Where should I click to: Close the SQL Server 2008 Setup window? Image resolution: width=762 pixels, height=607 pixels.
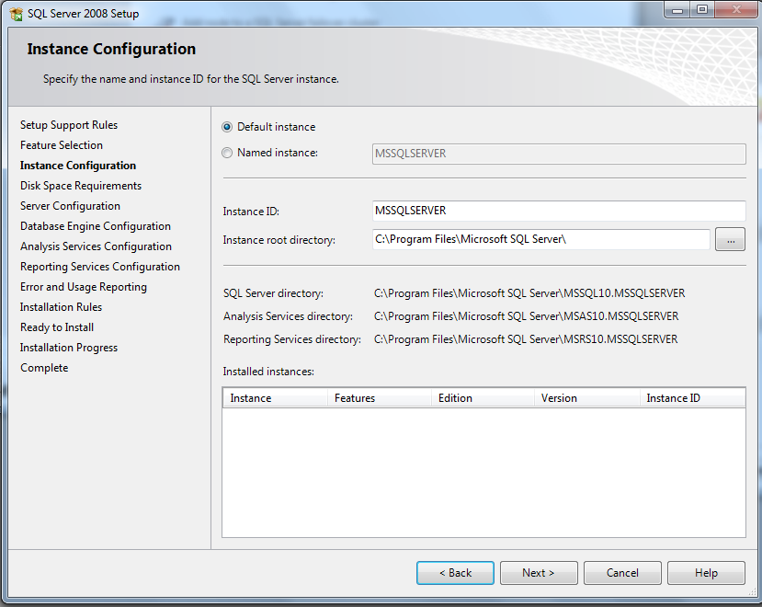point(735,10)
